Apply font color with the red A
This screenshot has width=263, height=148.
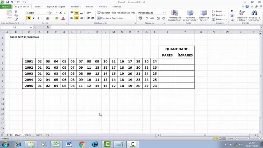63,18
